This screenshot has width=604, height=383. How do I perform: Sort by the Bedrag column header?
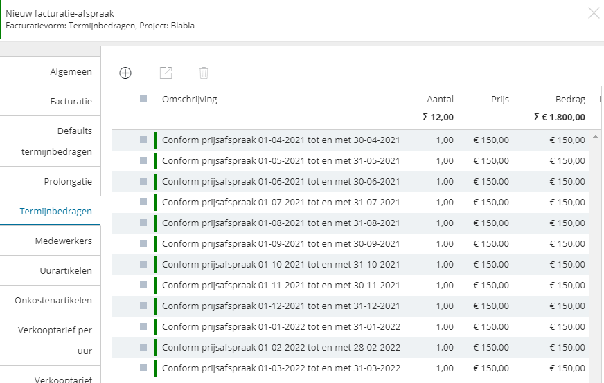[x=570, y=100]
